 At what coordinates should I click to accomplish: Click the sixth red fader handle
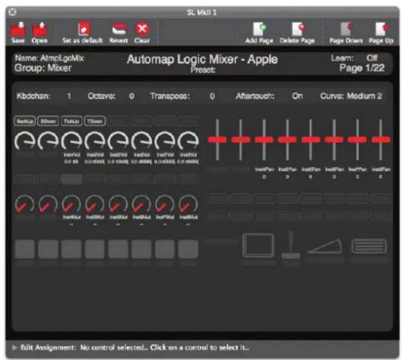pyautogui.click(x=334, y=139)
